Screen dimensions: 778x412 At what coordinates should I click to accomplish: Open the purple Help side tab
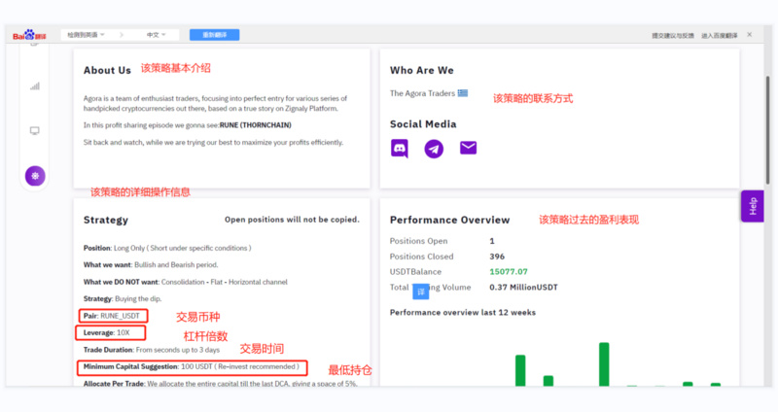pos(750,205)
